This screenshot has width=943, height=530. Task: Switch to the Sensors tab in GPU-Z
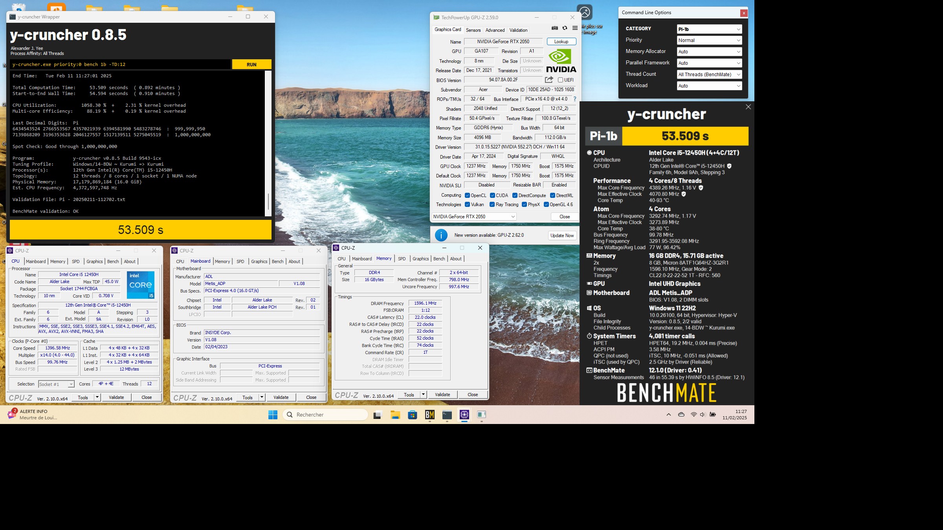(x=473, y=30)
